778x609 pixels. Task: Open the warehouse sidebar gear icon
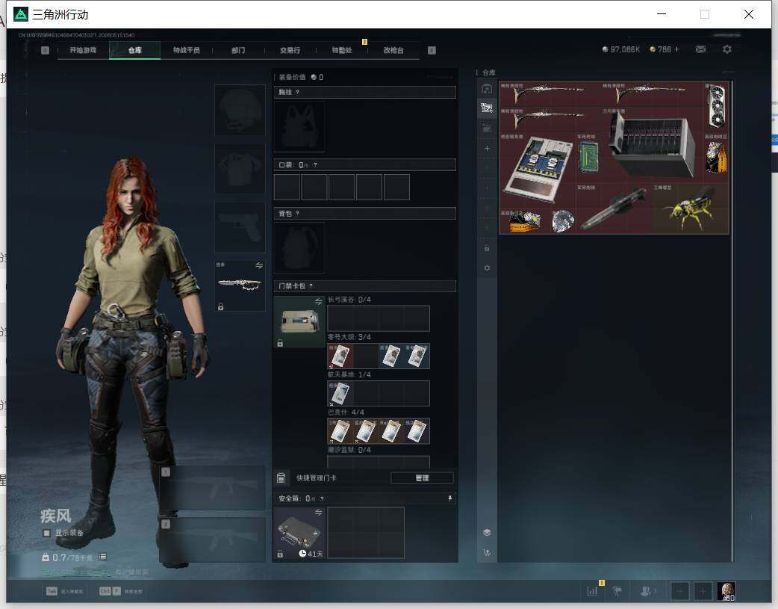488,268
